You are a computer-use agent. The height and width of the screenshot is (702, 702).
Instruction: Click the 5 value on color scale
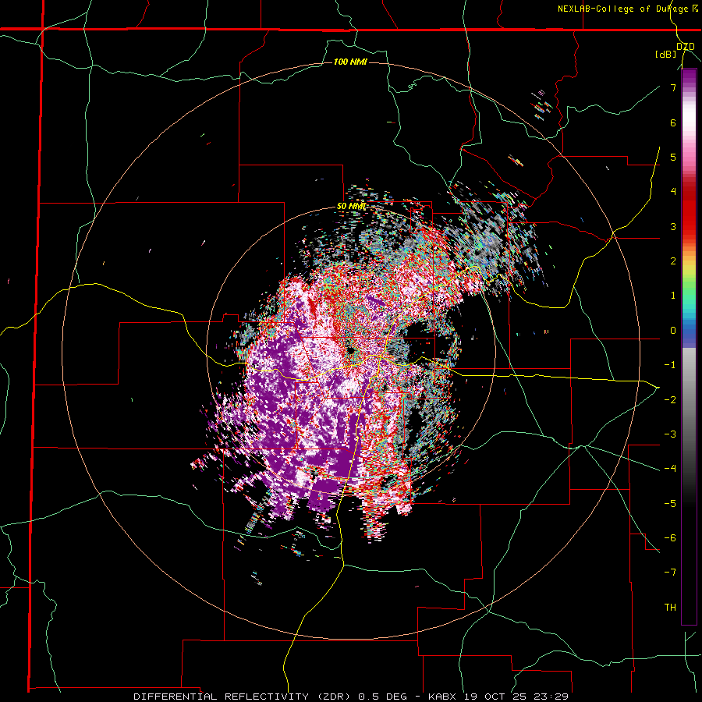[673, 157]
